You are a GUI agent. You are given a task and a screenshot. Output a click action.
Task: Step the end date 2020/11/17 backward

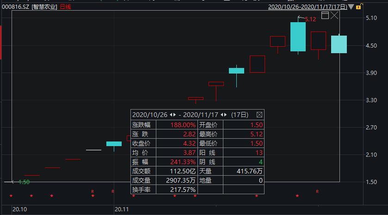click(x=222, y=115)
